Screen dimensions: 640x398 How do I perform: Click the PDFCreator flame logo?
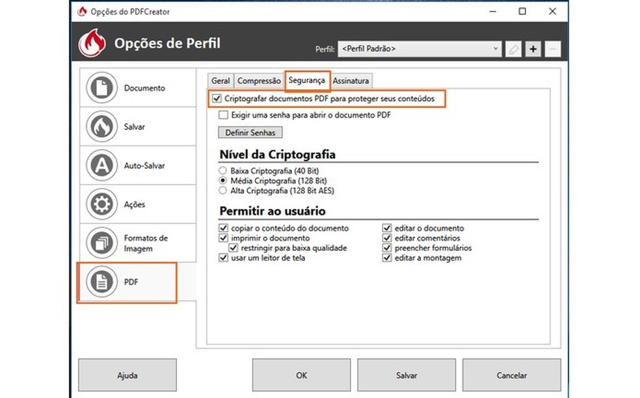[92, 43]
